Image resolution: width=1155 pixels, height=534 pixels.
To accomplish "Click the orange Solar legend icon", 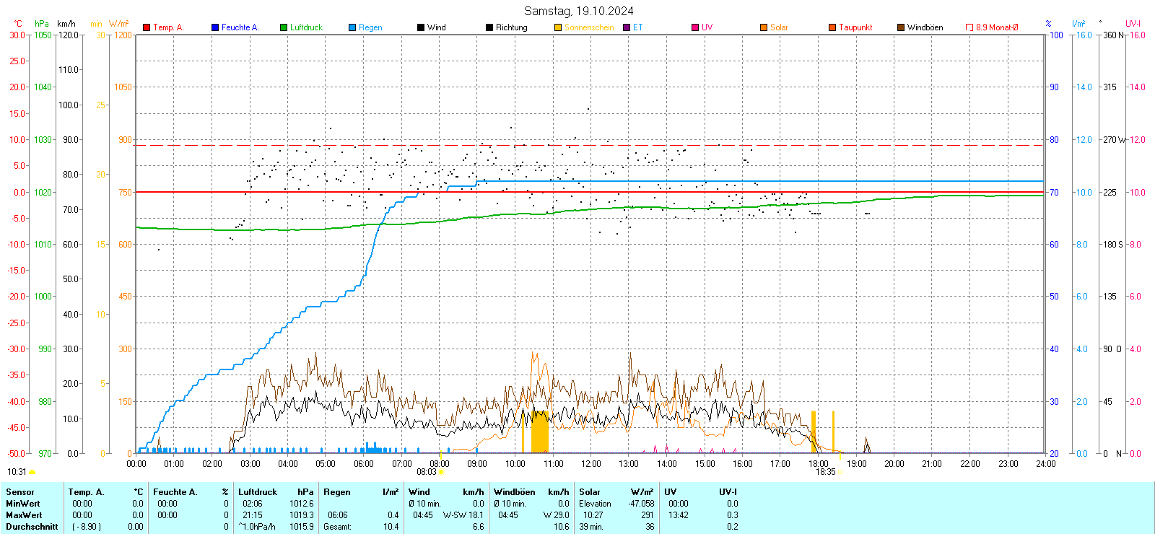I will point(764,27).
